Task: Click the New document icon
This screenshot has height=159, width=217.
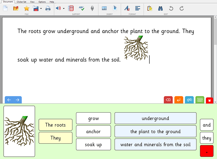Action: click(5, 8)
